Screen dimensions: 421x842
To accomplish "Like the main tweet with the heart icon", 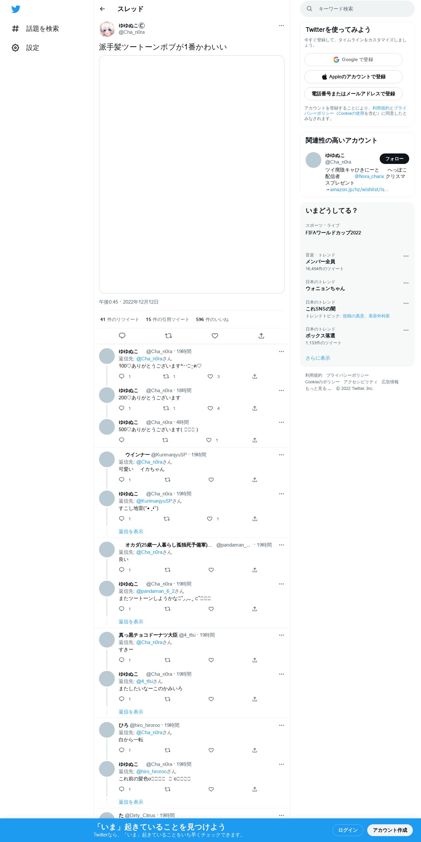I will pos(215,336).
